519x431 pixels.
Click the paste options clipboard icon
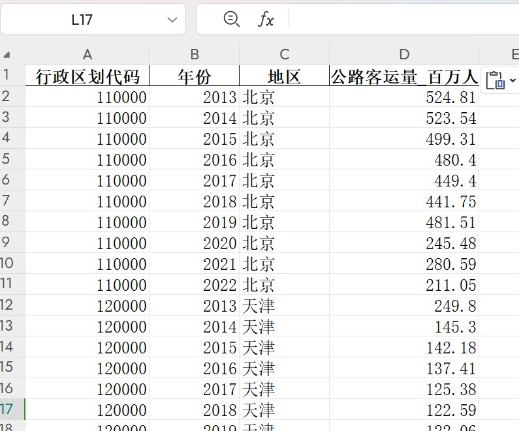coord(495,80)
